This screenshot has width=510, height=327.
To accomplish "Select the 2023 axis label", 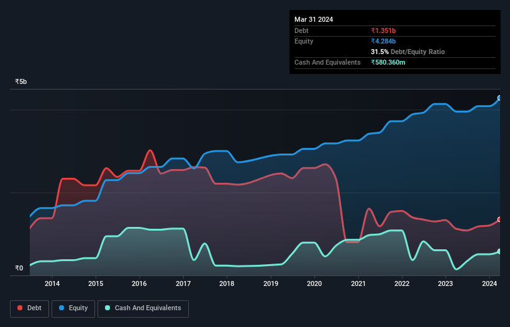I will click(445, 283).
